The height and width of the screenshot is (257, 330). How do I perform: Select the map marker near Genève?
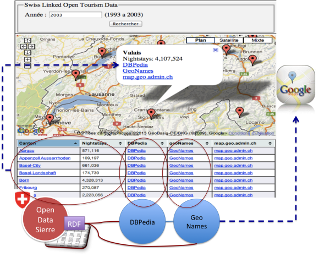(50, 119)
